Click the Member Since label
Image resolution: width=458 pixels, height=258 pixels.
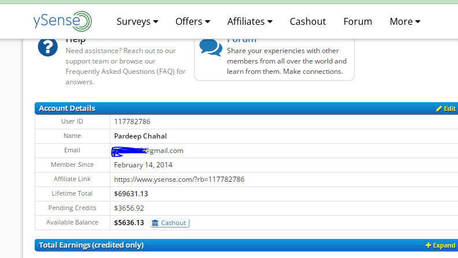tap(72, 164)
